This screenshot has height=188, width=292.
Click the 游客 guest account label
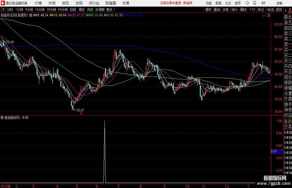point(279,3)
